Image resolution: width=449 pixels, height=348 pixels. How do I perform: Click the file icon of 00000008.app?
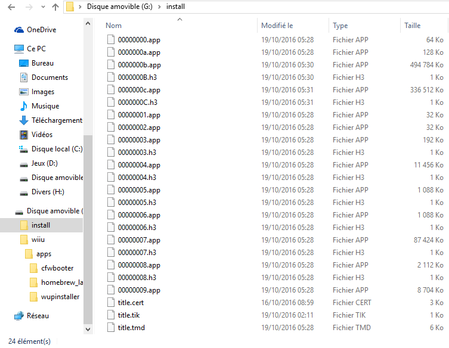[x=111, y=265]
